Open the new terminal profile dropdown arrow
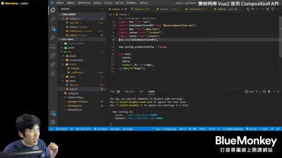This screenshot has height=158, width=282. (260, 92)
